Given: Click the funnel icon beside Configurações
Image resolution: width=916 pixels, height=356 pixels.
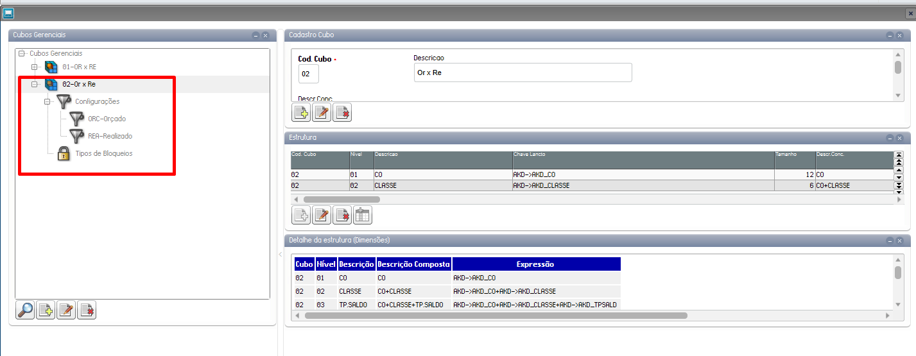Looking at the screenshot, I should [x=64, y=101].
